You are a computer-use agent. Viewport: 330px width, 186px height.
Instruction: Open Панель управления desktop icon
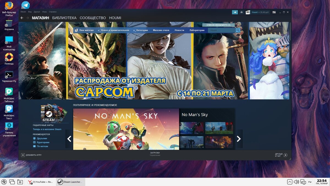(x=9, y=126)
